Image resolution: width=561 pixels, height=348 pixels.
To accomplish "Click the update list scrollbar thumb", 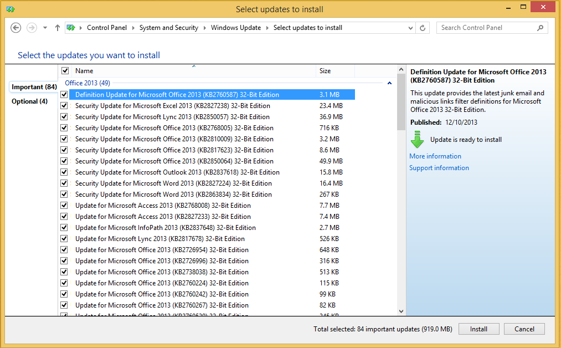I will [x=401, y=102].
